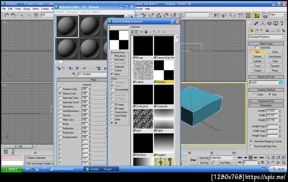Click the pick material eyedropper icon
This screenshot has height=182, width=288.
pos(74,74)
